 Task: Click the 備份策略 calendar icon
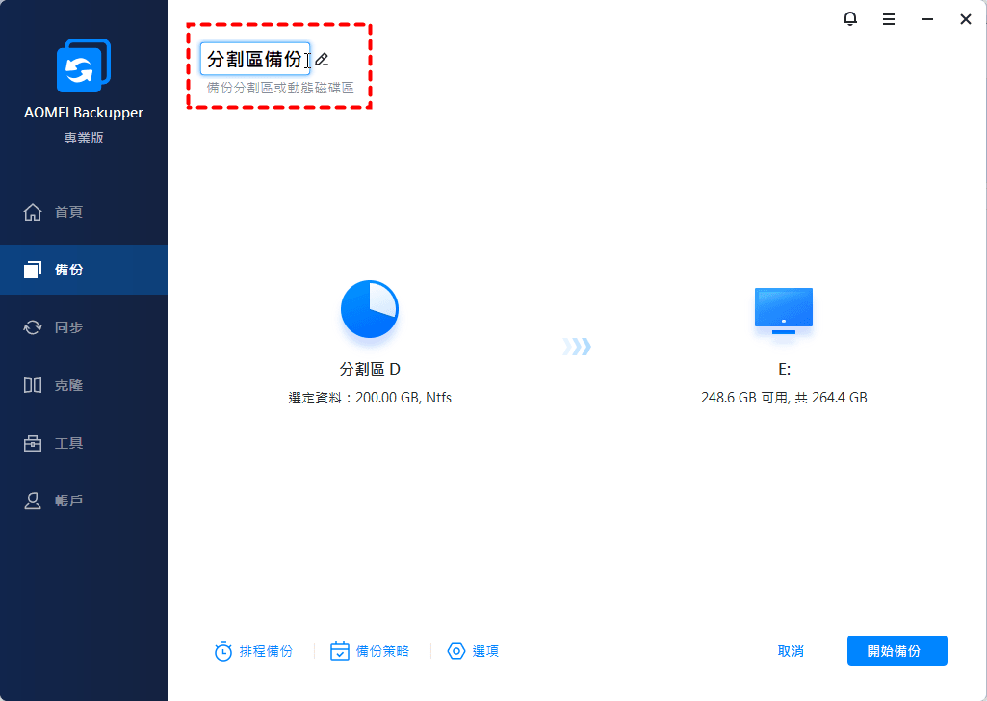(x=339, y=651)
